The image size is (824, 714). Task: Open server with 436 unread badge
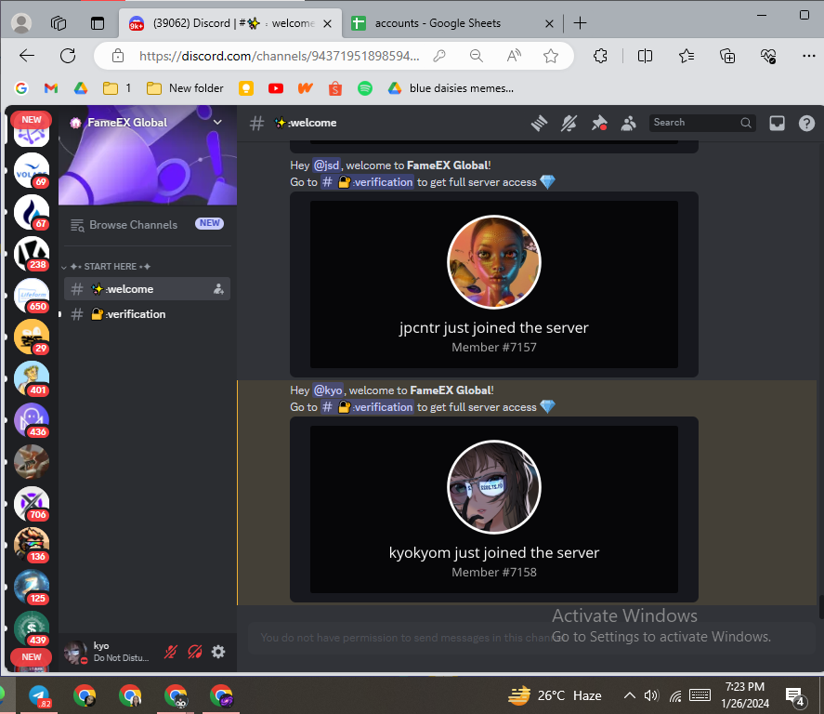(x=32, y=420)
